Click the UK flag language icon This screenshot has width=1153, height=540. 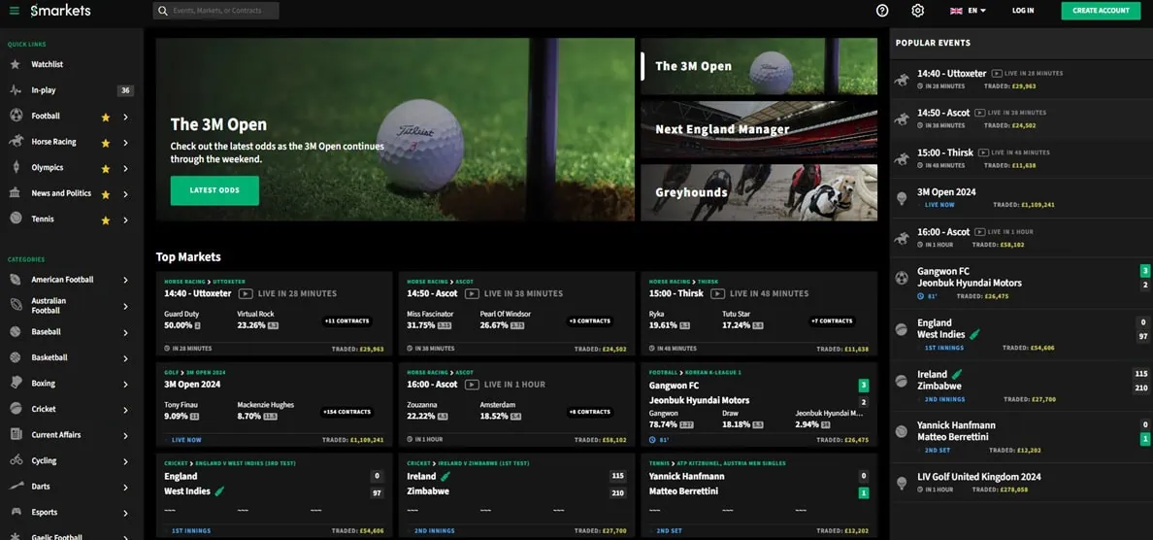pyautogui.click(x=956, y=11)
